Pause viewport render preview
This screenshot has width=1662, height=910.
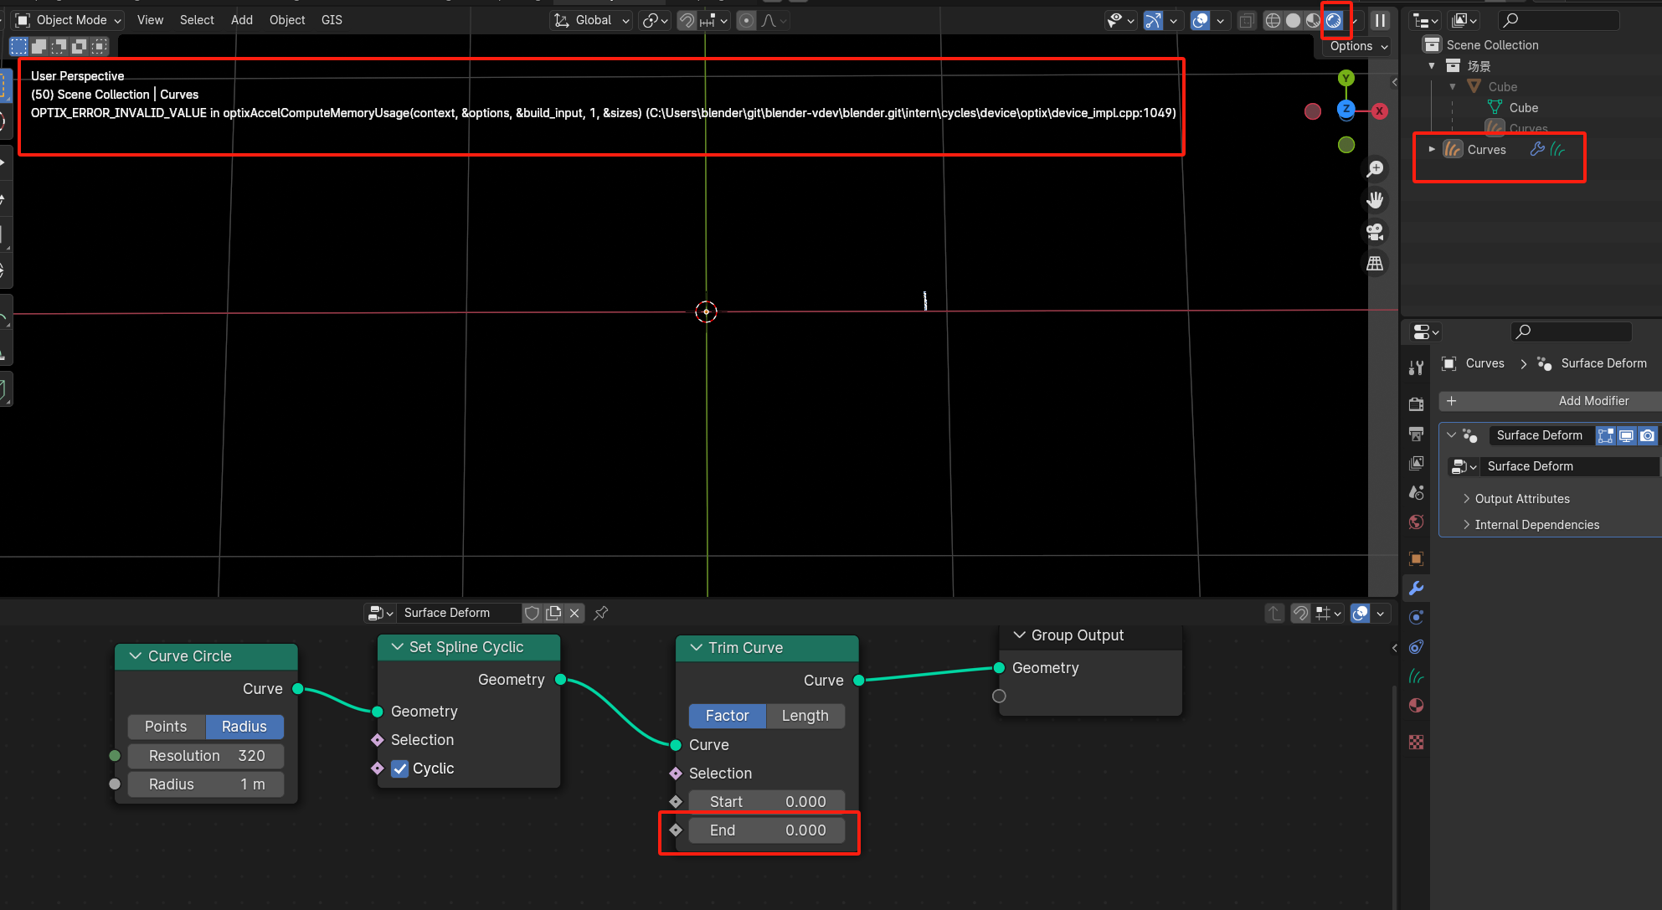(x=1380, y=20)
